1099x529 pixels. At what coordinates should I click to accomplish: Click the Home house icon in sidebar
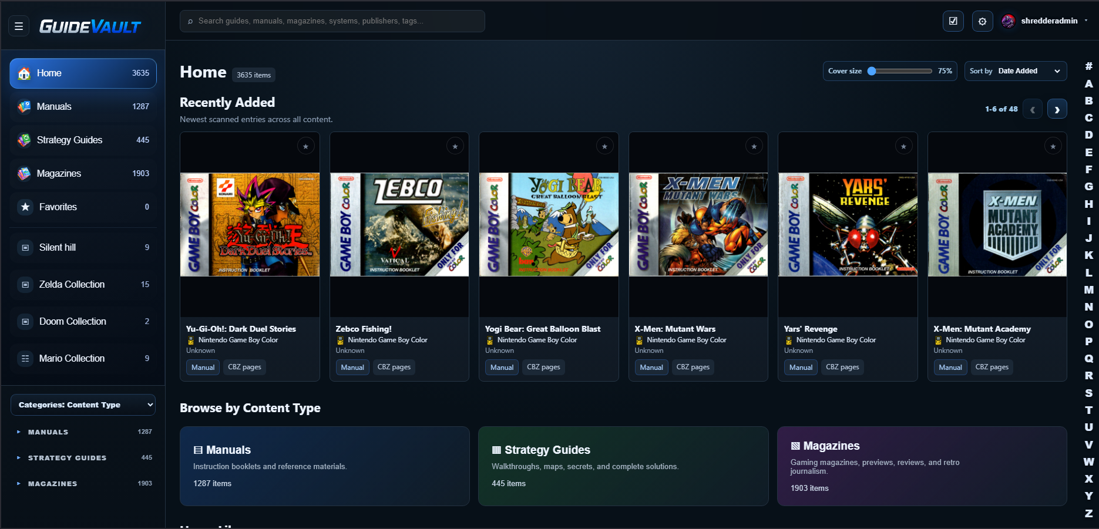[24, 73]
